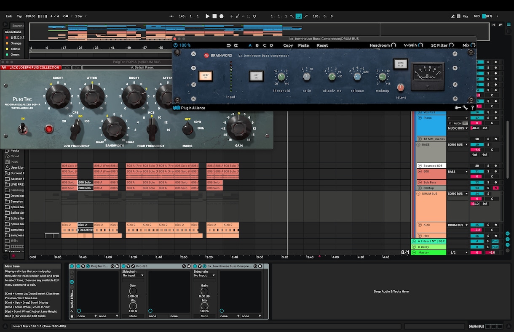Select preset slot A in townhouse compressor
This screenshot has height=332, width=514.
point(250,45)
